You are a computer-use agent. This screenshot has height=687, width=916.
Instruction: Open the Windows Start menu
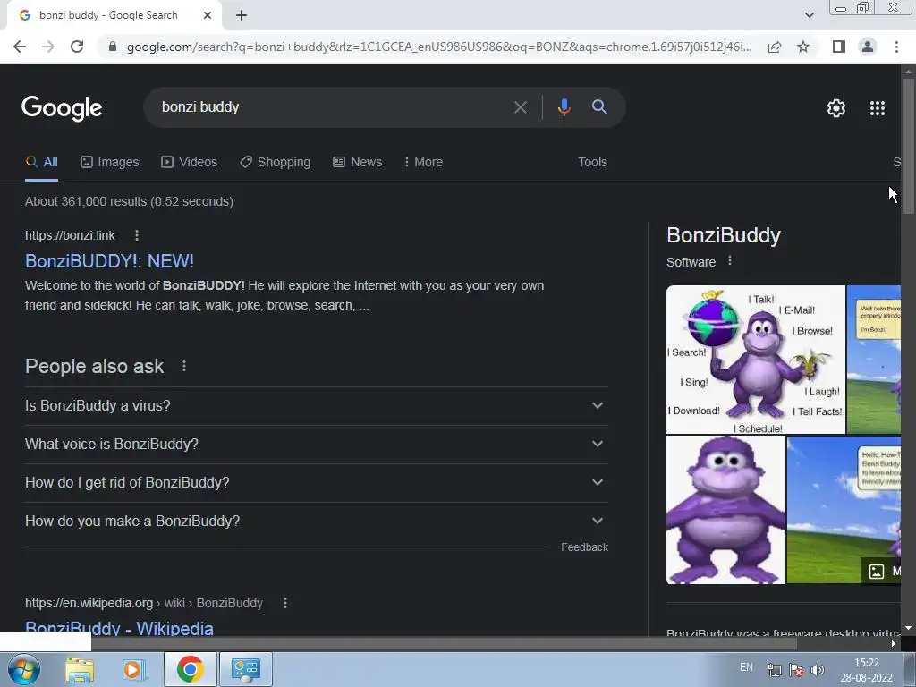point(24,669)
